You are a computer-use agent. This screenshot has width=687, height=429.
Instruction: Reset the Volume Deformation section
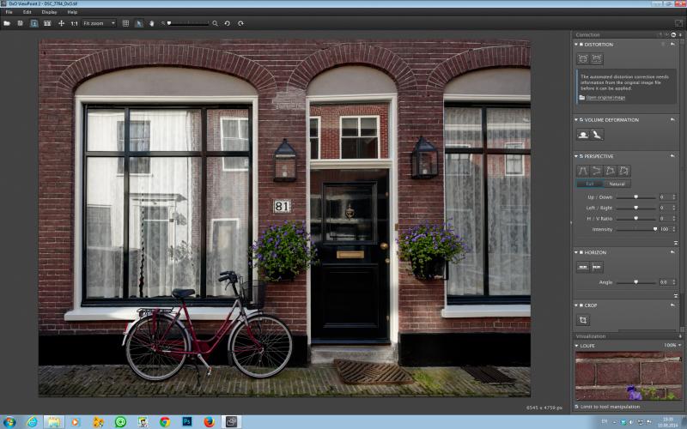tap(672, 119)
